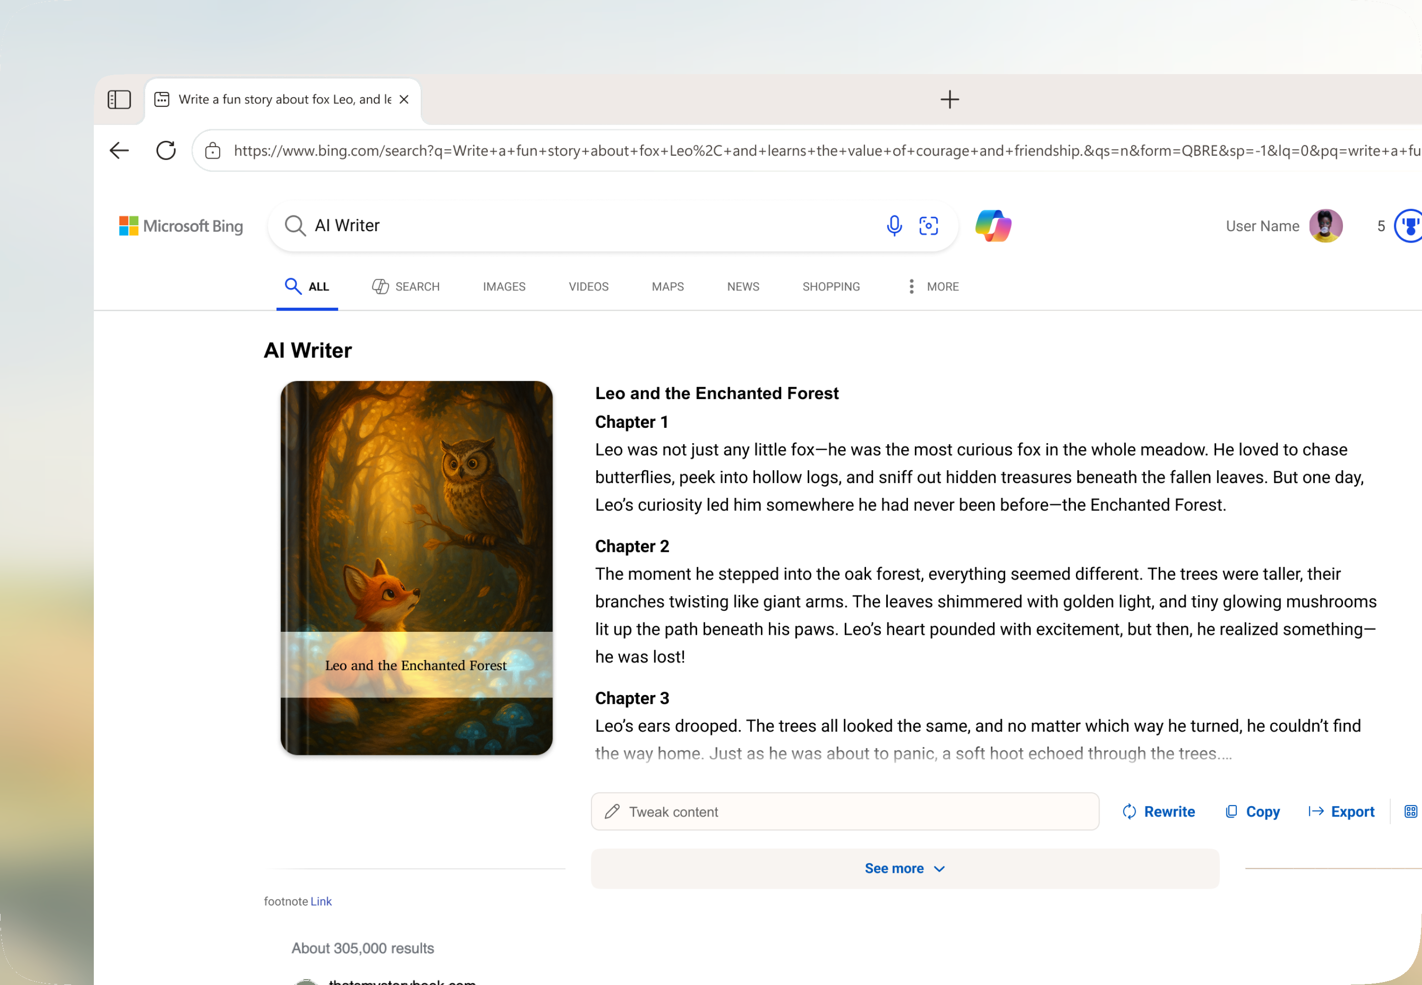Expand the story with See more

pyautogui.click(x=905, y=868)
